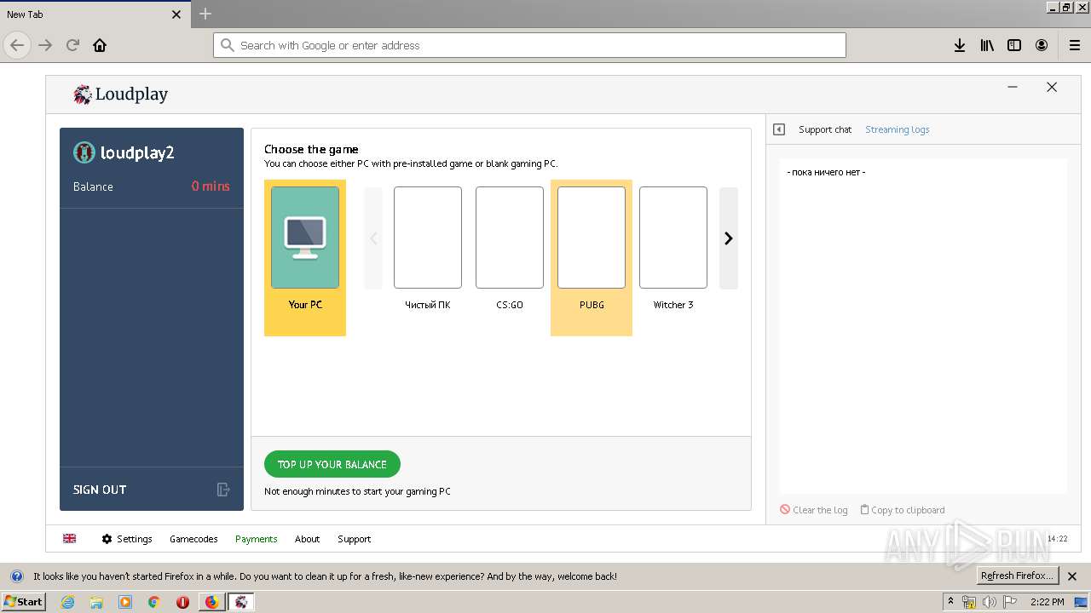
Task: Open Firefox account icon
Action: (1042, 45)
